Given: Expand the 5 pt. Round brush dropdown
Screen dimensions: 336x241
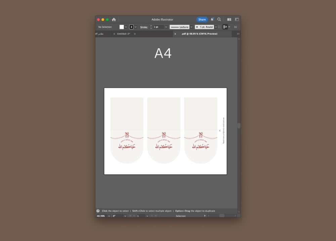Looking at the screenshot, I should 216,27.
